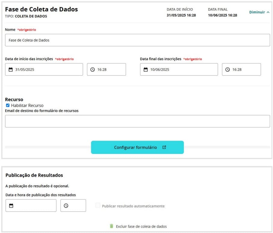
Task: Select the 10/06/2025 end date value
Action: coord(160,69)
